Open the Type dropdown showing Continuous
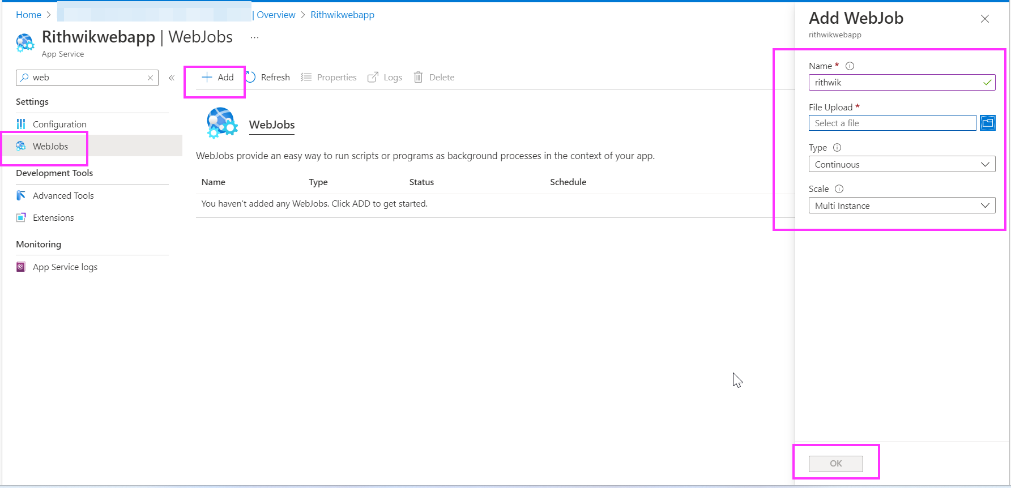The height and width of the screenshot is (488, 1011). [x=902, y=165]
